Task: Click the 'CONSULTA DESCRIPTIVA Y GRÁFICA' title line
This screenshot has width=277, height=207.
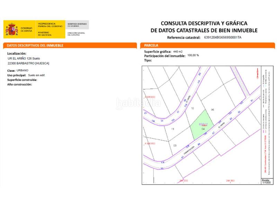Action: [204, 23]
